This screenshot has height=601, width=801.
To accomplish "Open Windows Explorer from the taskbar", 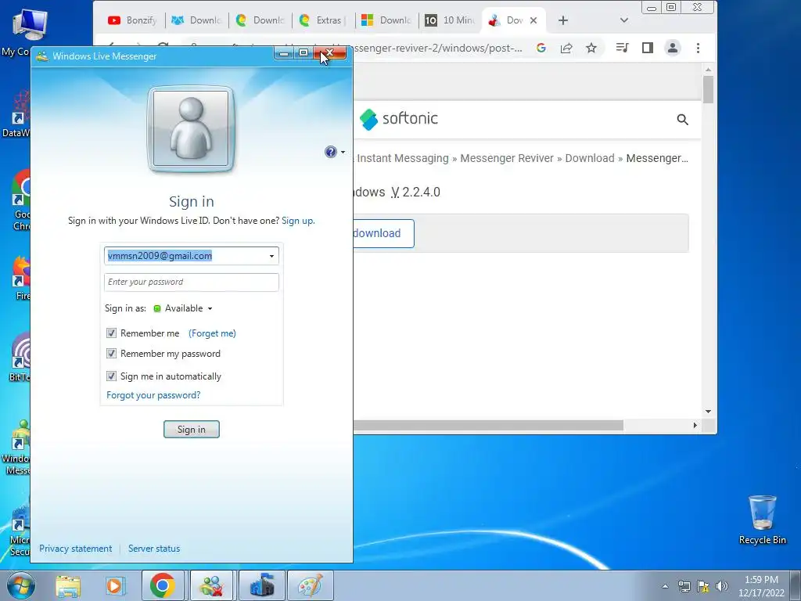I will tap(68, 585).
